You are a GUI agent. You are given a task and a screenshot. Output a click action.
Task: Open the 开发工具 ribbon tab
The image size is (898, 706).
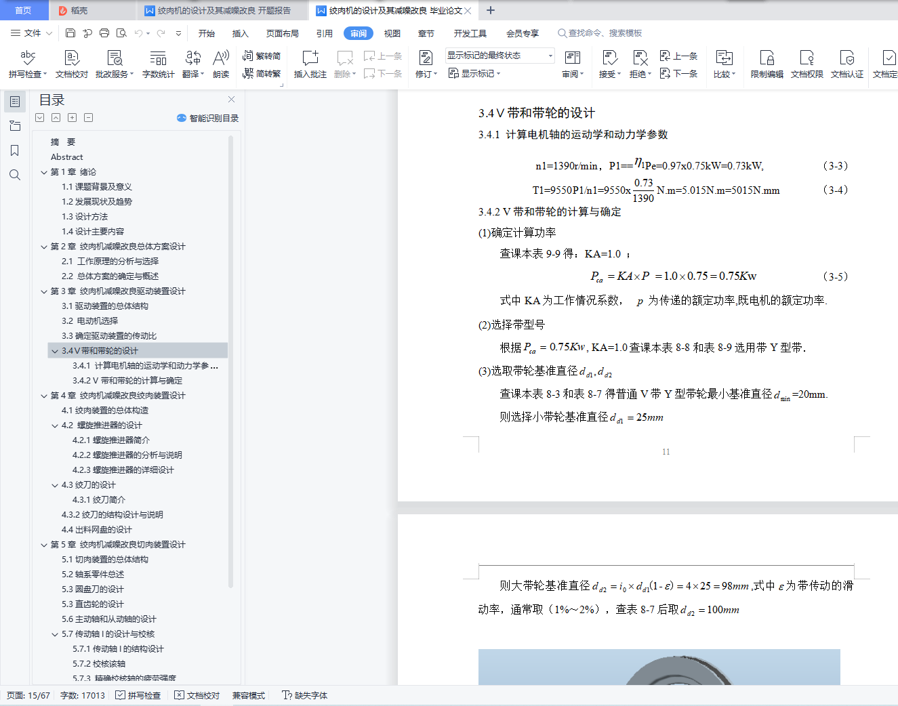470,33
